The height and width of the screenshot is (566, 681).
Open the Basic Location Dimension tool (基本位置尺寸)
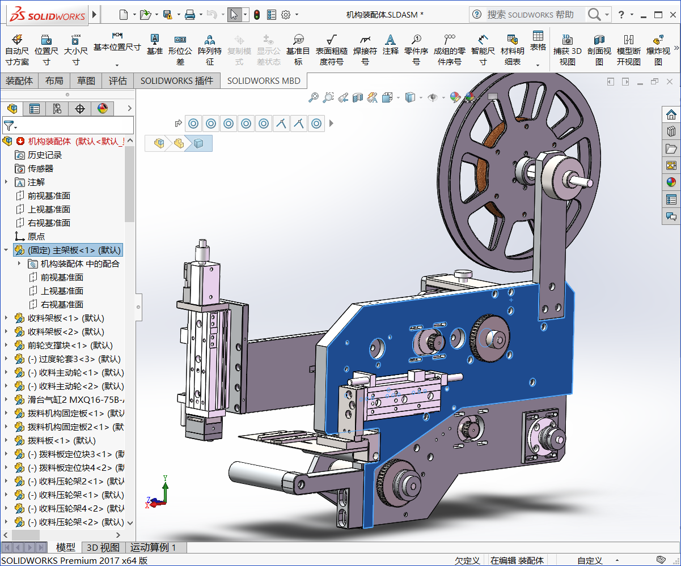pos(117,46)
